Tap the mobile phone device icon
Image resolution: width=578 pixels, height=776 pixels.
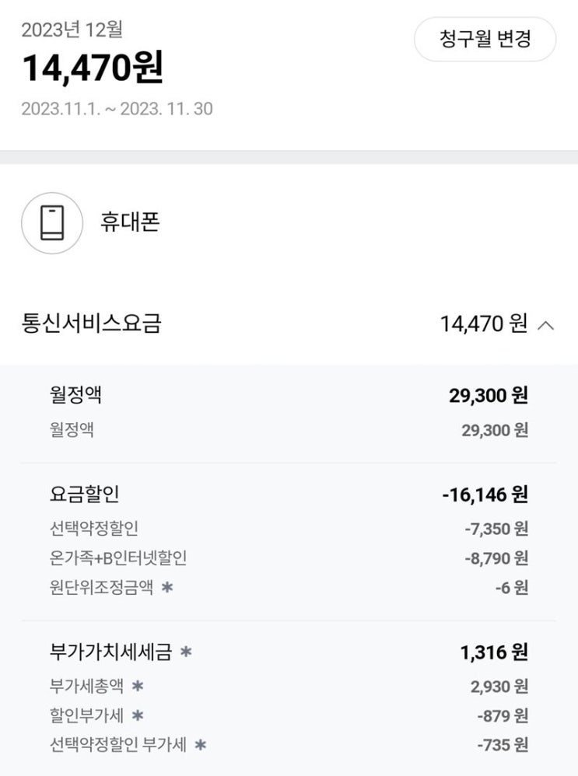coord(52,223)
